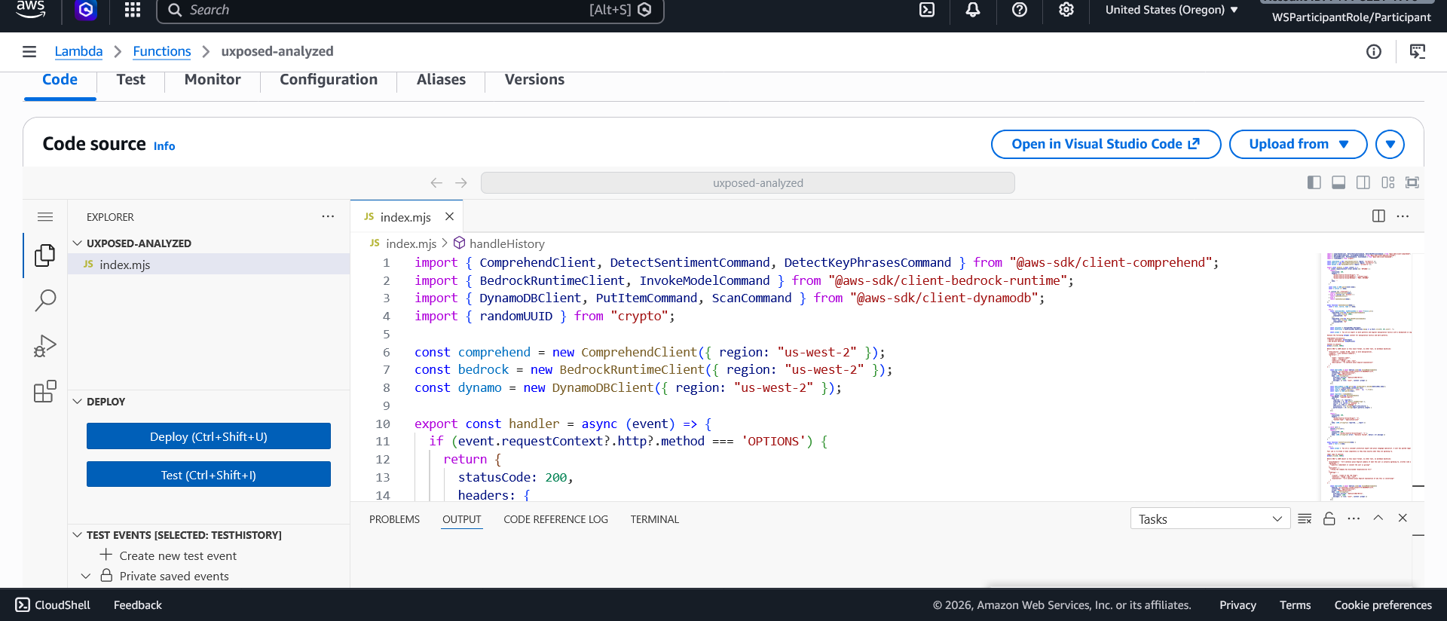Toggle the left navigation hamburger menu
Image resolution: width=1447 pixels, height=621 pixels.
tap(29, 51)
